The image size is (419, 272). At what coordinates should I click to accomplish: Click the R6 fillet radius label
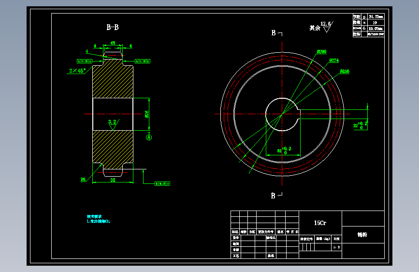tap(83, 180)
